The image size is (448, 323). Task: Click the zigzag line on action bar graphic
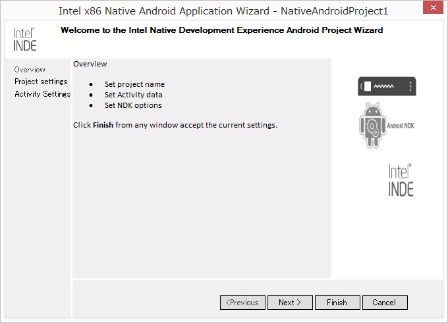pos(384,87)
